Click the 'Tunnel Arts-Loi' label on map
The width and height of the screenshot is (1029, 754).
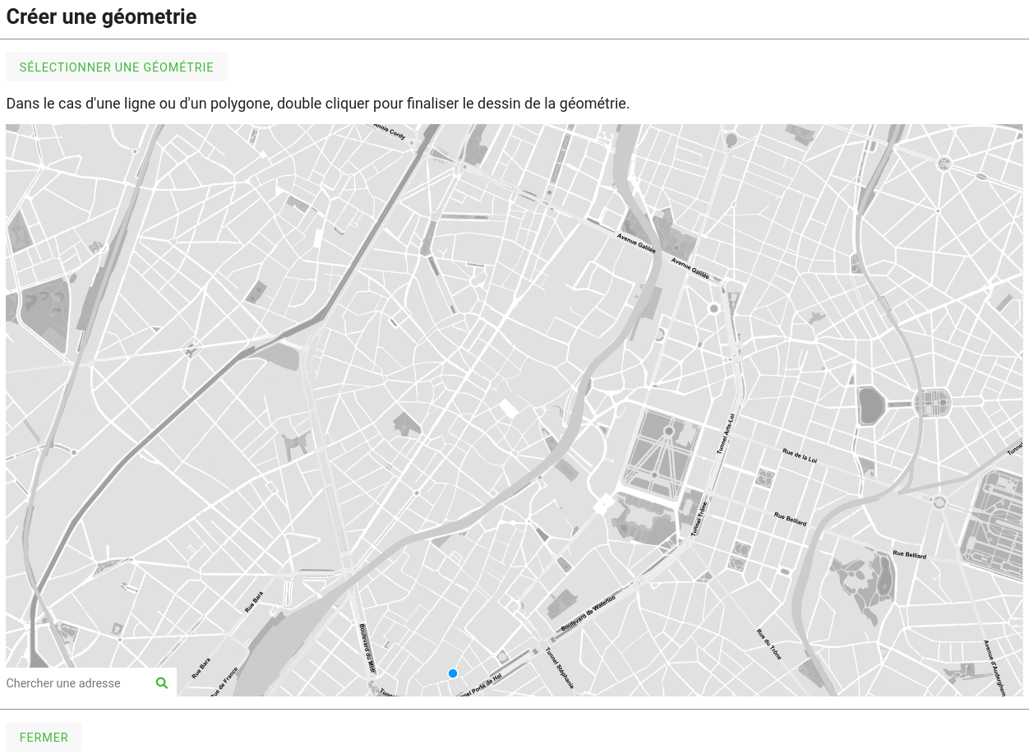point(723,433)
